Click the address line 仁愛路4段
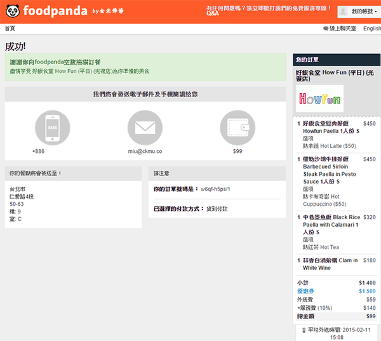Viewport: 381px width, 341px height. 22,197
